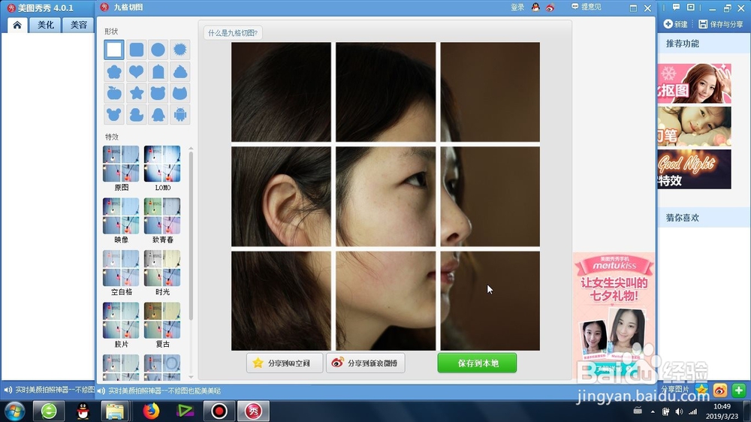
Task: Click the green plus share icon
Action: click(738, 390)
